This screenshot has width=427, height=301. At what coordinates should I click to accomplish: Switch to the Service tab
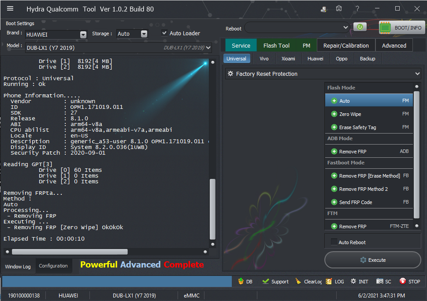pyautogui.click(x=241, y=45)
